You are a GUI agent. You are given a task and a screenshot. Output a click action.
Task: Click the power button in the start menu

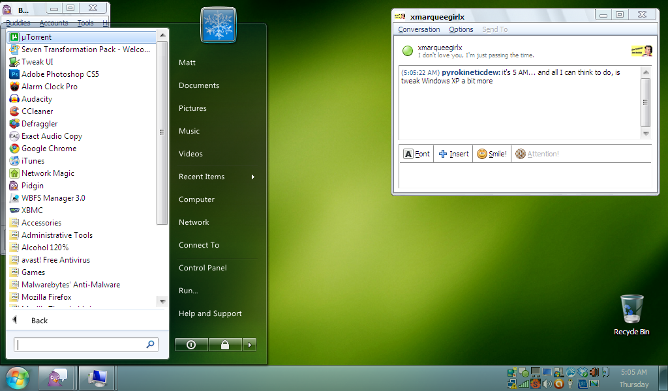191,345
